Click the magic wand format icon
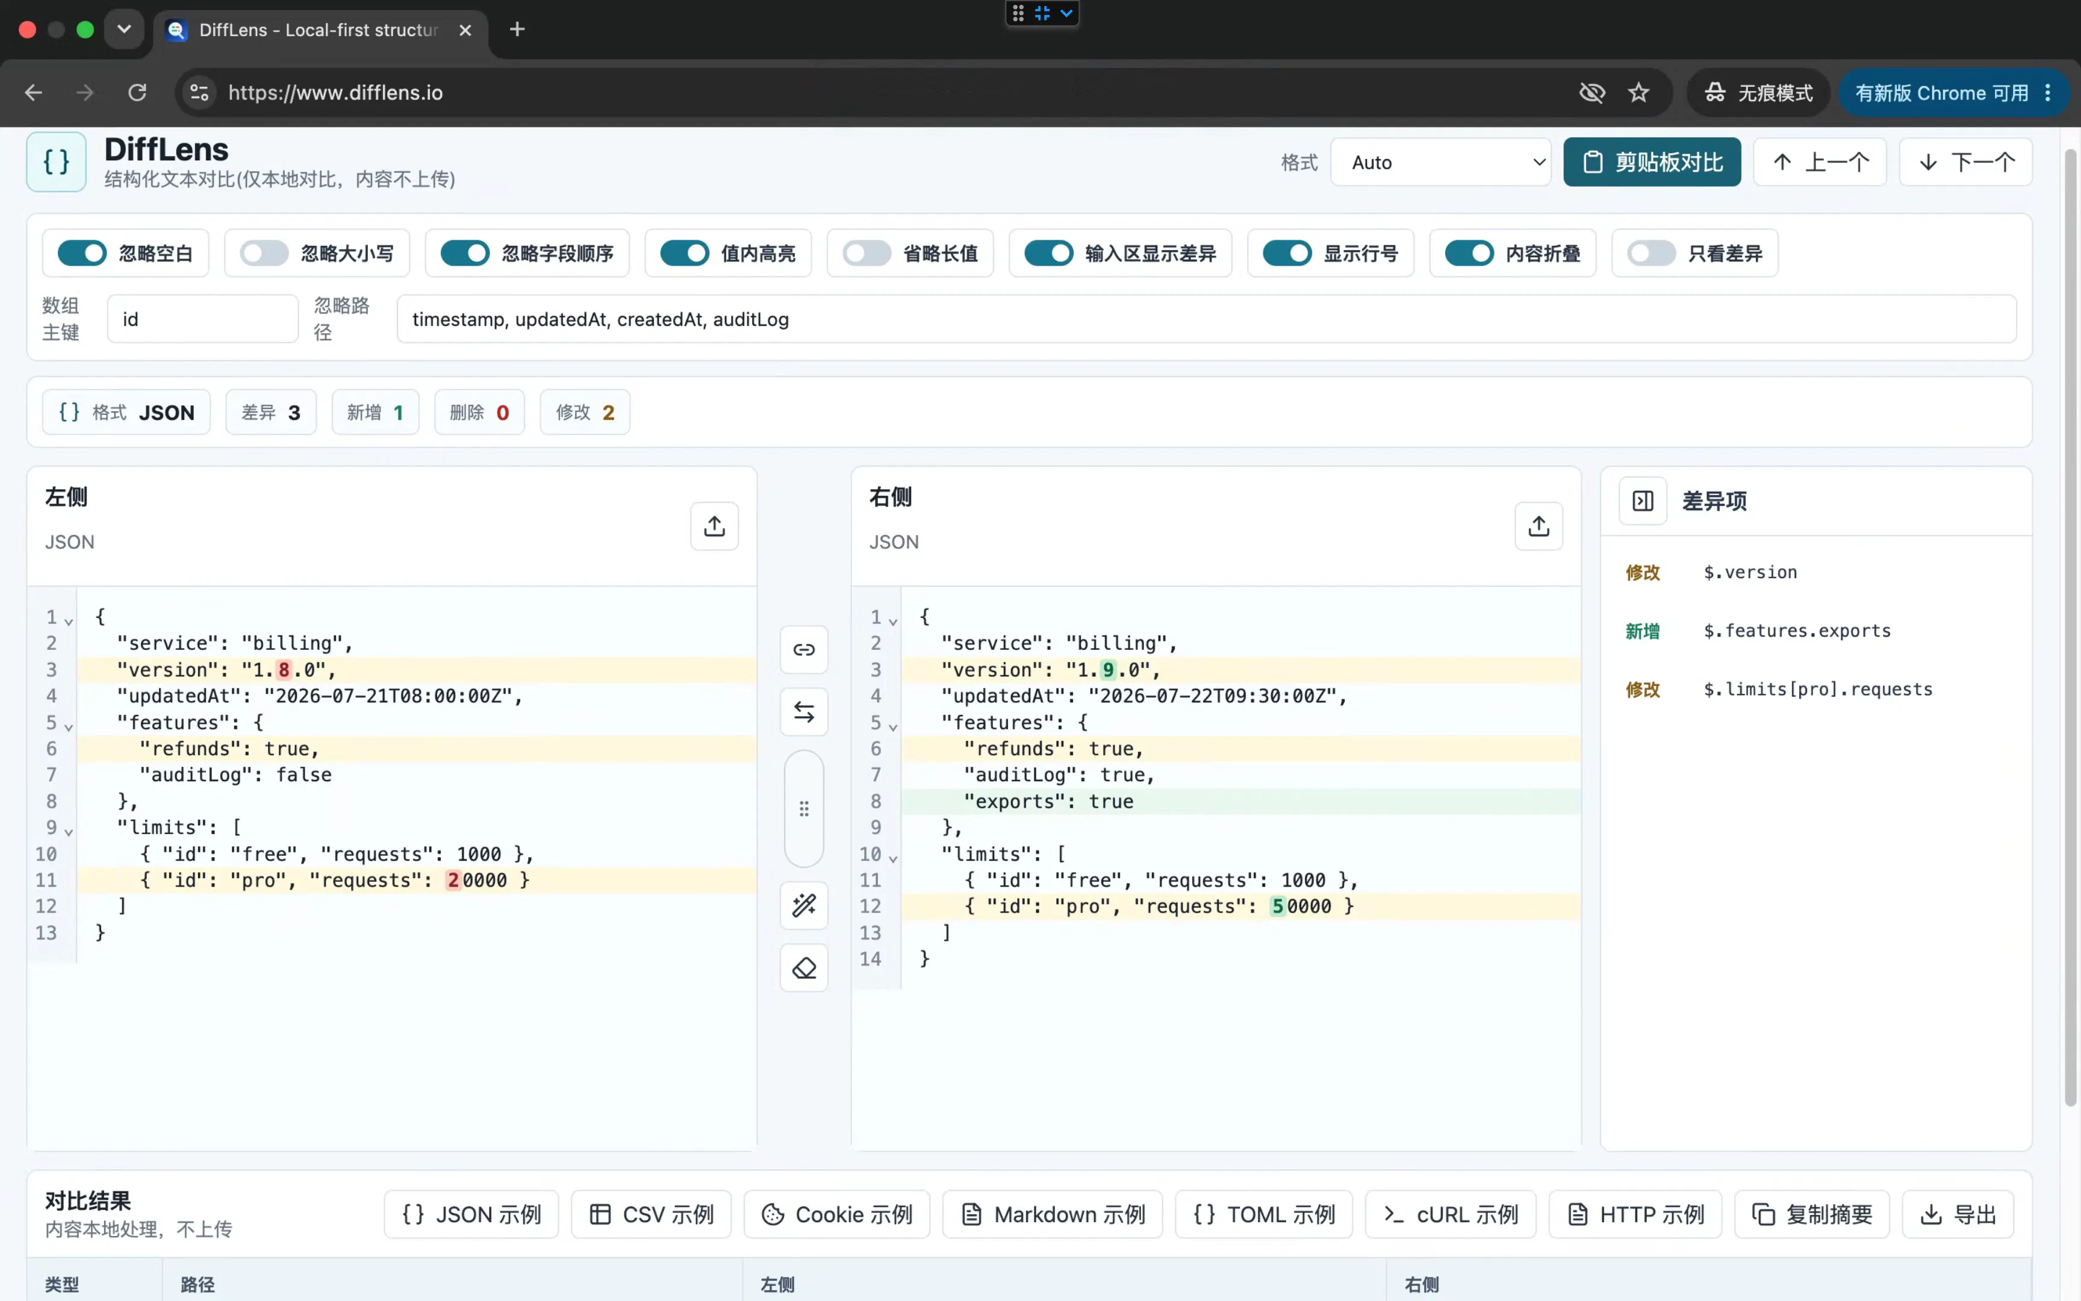2081x1301 pixels. point(804,905)
